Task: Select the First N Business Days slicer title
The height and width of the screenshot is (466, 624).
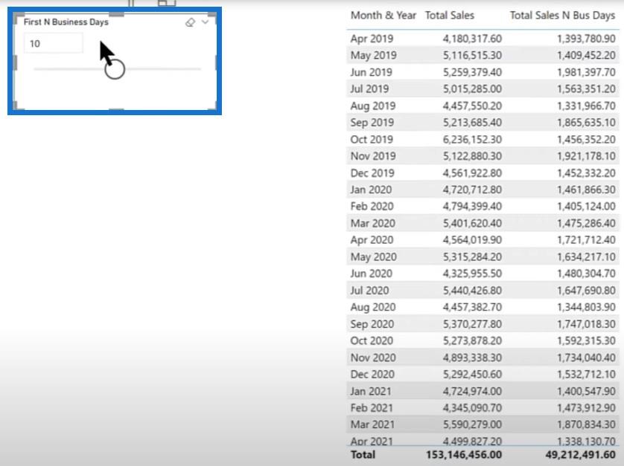Action: pos(66,22)
